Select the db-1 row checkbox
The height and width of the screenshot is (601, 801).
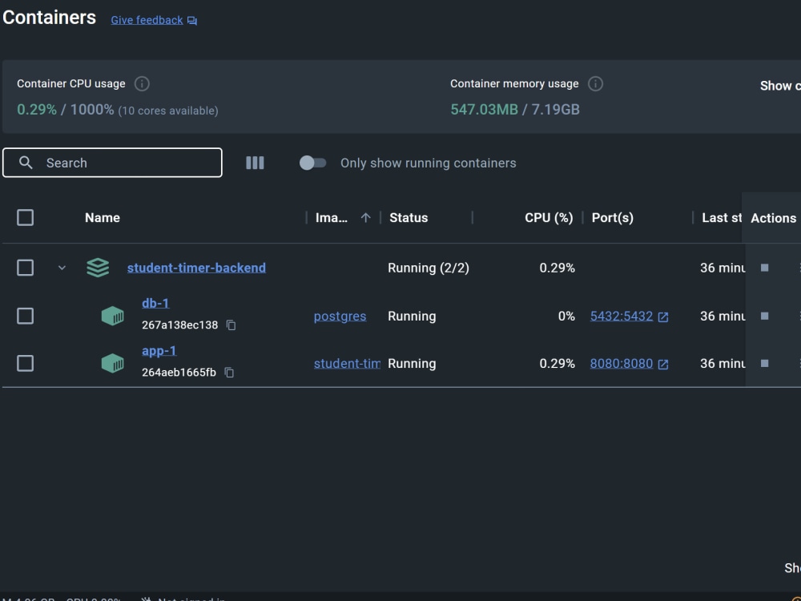[x=25, y=316]
